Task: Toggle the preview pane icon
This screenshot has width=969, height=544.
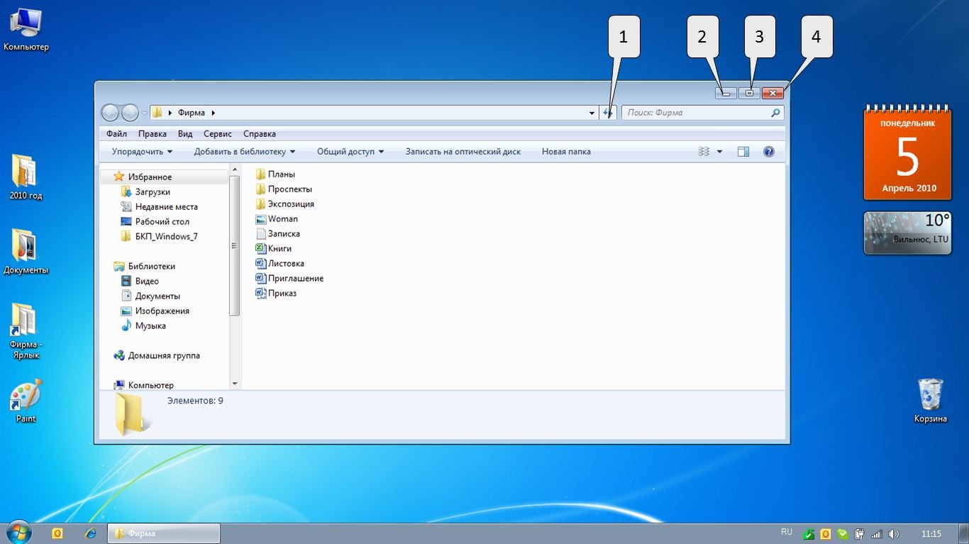Action: pos(743,152)
